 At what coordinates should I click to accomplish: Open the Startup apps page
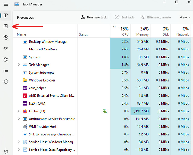click(6, 48)
